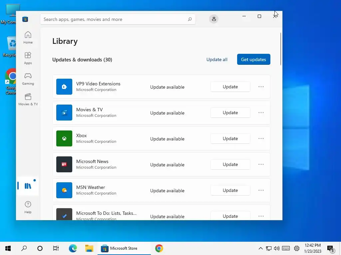Click the Library page scrollbar
Viewport: 341px width, 255px height.
click(x=281, y=49)
